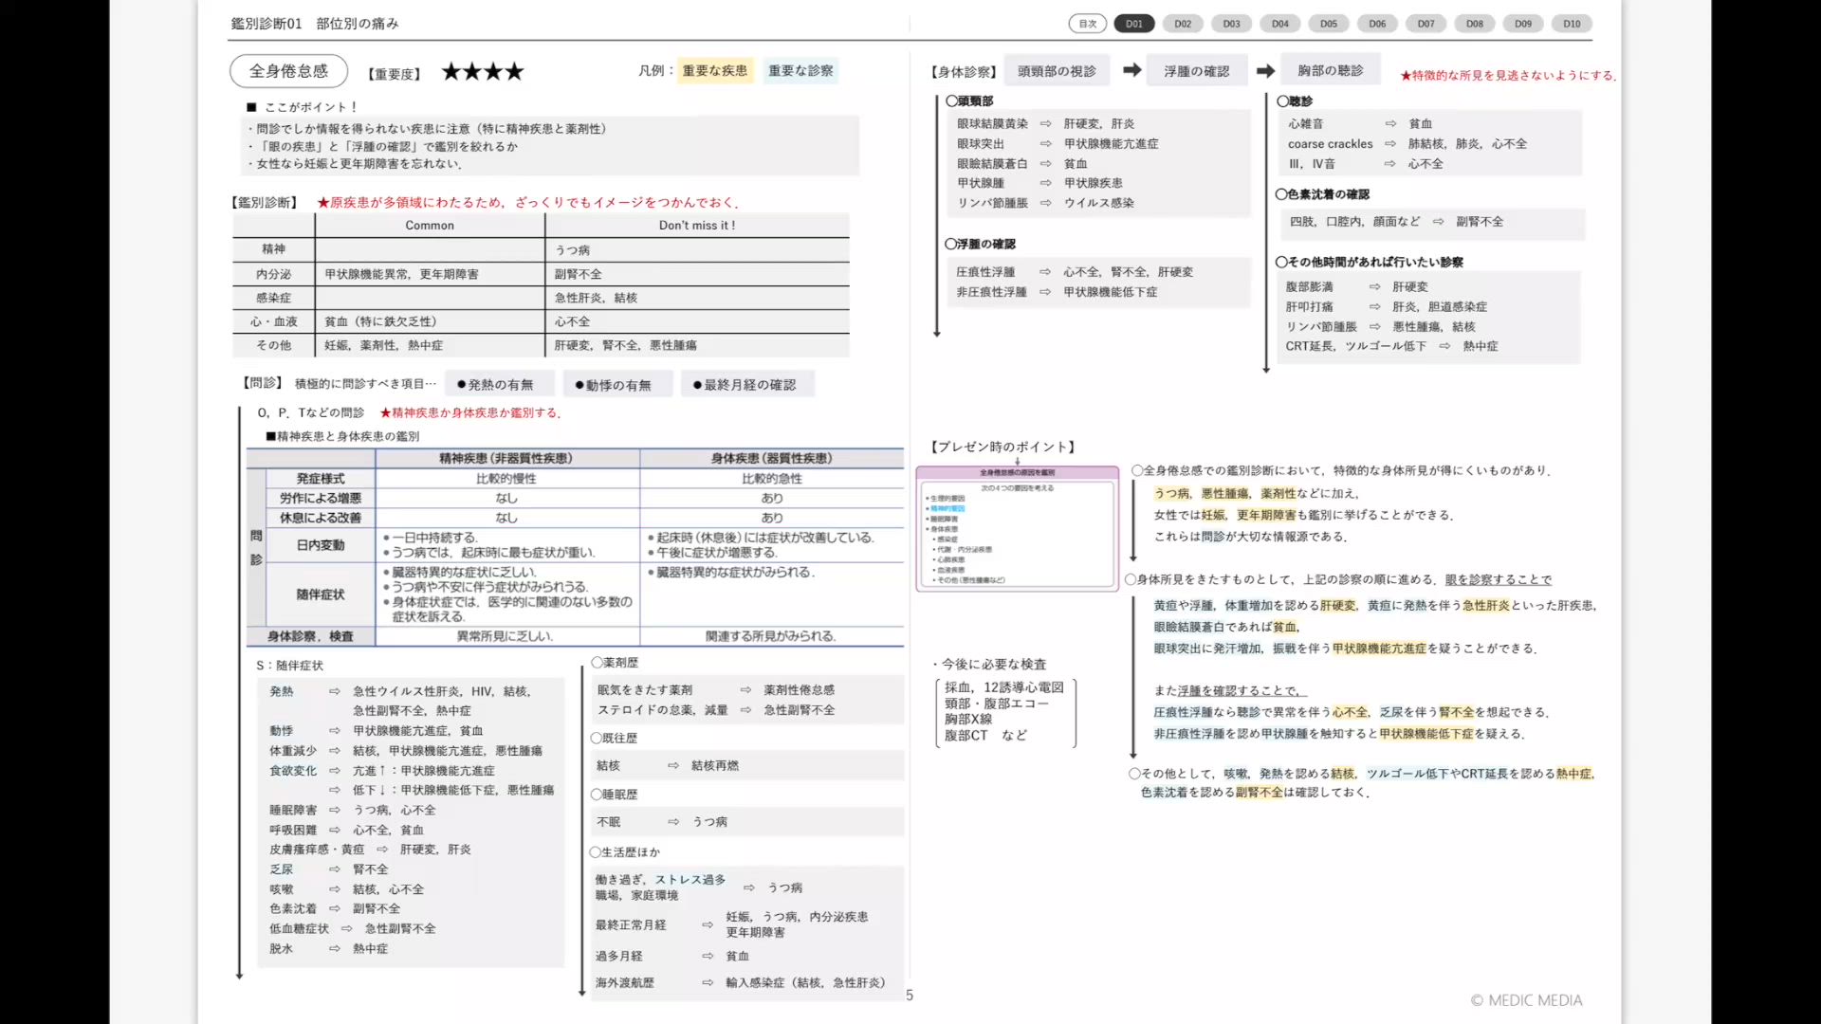Viewport: 1821px width, 1024px height.
Task: Open the pink presentation slide thumbnail
Action: 1017,529
